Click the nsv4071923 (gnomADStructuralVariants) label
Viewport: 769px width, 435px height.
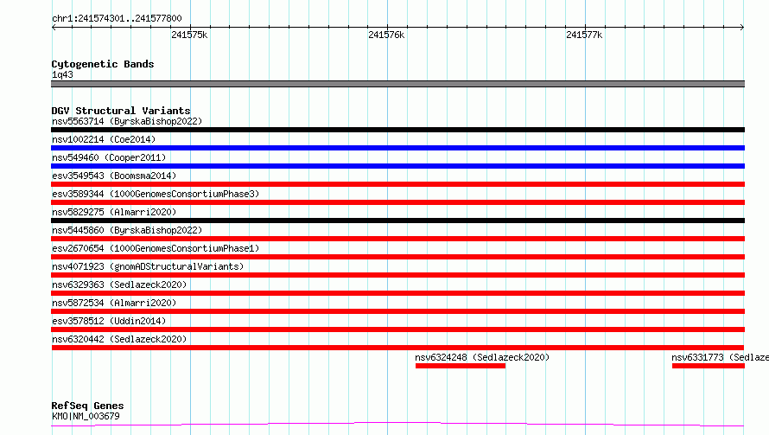pos(148,266)
